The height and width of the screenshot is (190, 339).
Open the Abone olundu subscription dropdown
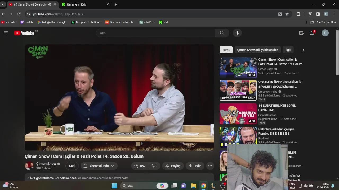point(99,166)
